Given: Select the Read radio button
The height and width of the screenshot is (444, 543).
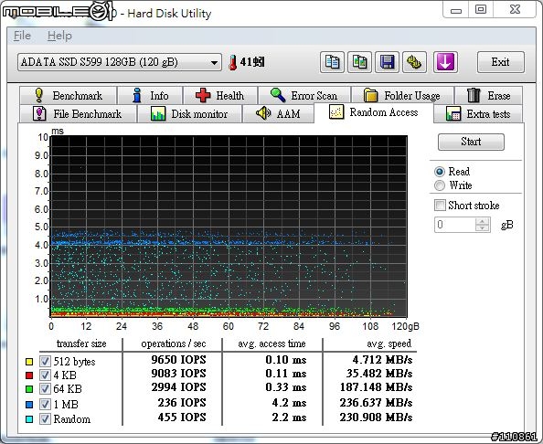Looking at the screenshot, I should pyautogui.click(x=440, y=172).
